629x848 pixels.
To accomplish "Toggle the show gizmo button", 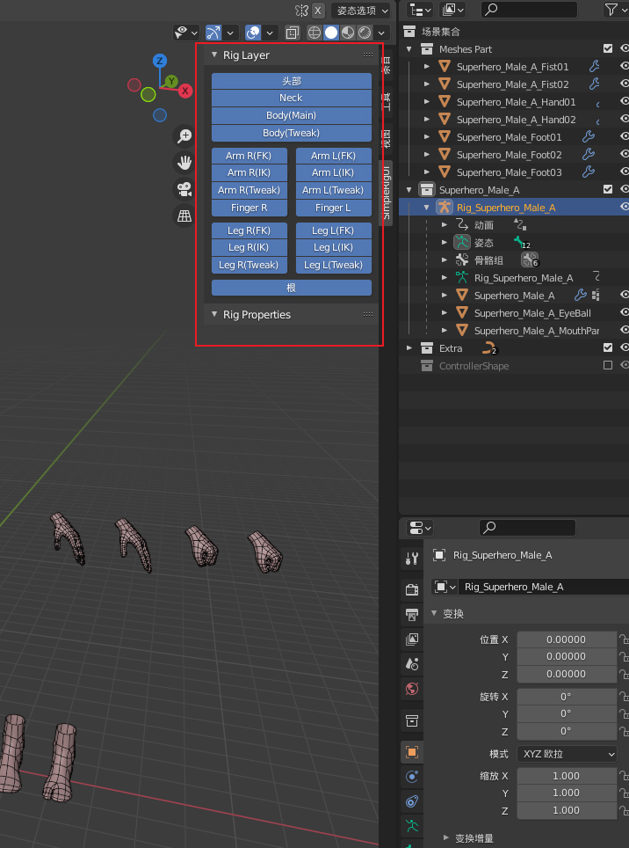I will point(213,33).
